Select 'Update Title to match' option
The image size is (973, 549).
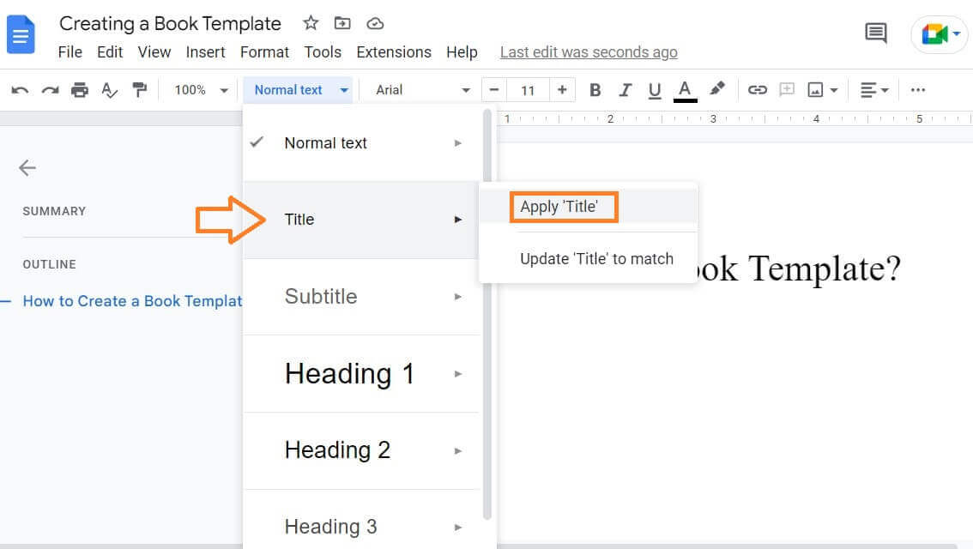pyautogui.click(x=597, y=258)
